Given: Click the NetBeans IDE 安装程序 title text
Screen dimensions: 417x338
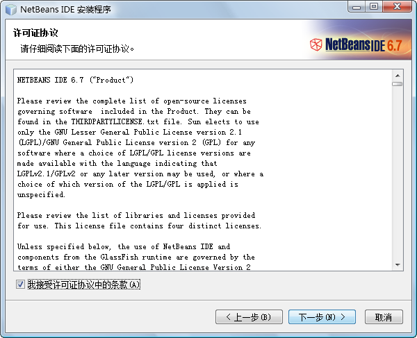Looking at the screenshot, I should click(x=66, y=10).
